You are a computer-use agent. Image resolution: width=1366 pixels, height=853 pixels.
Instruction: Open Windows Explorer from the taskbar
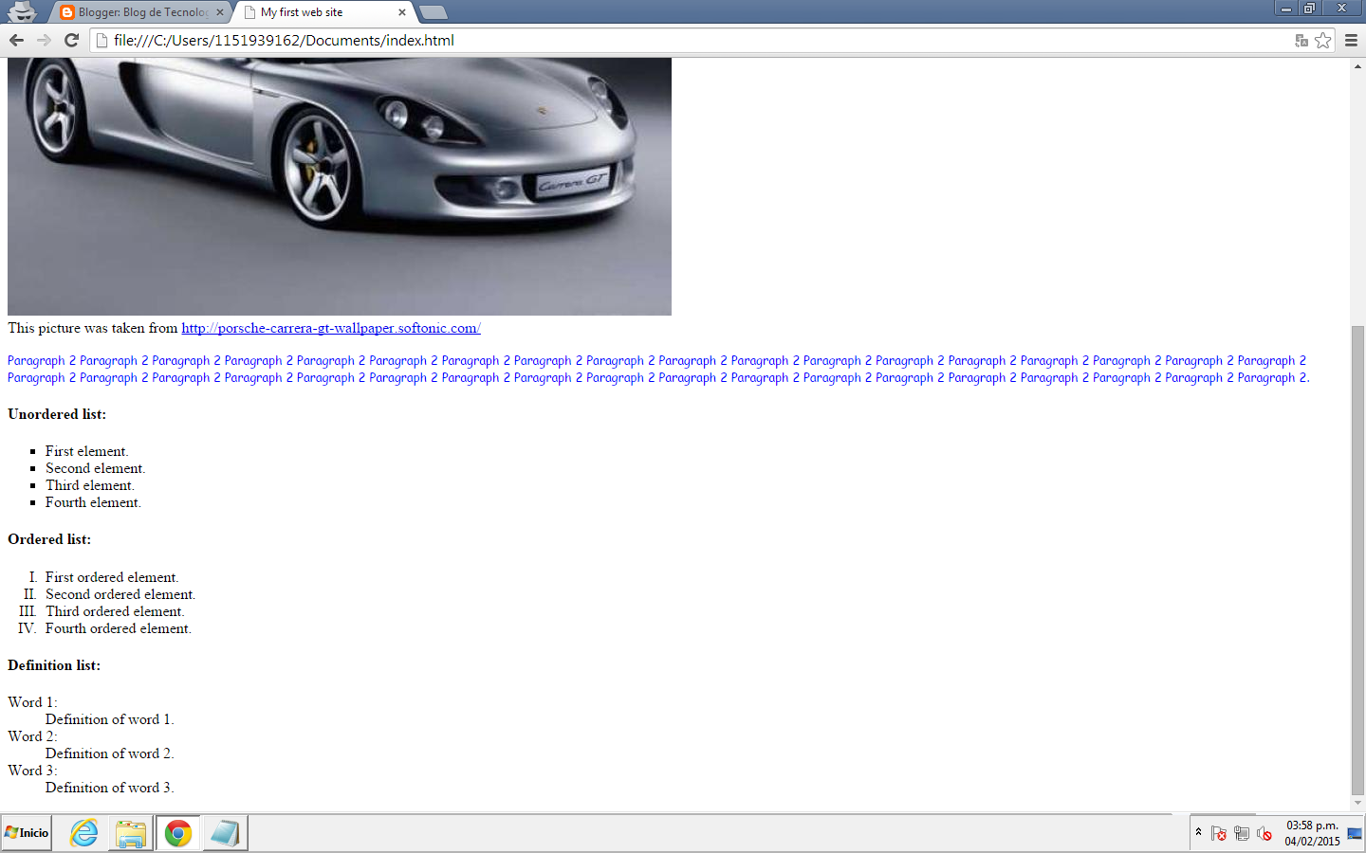click(130, 833)
